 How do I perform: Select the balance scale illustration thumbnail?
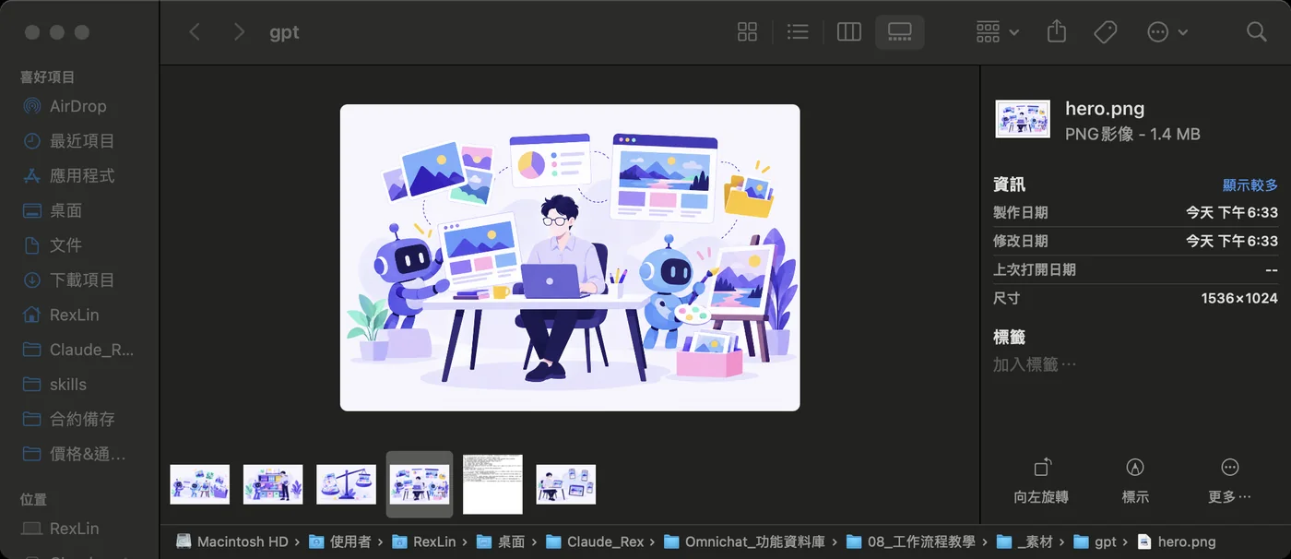point(347,484)
